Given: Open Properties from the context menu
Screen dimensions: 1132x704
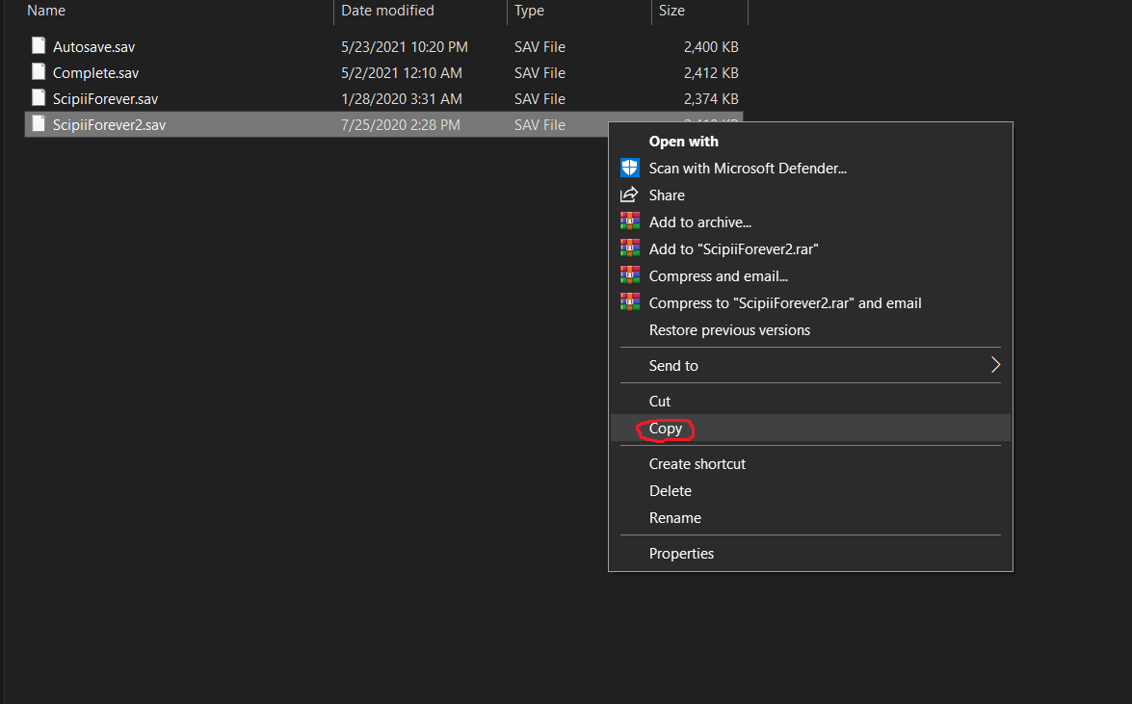Looking at the screenshot, I should (x=681, y=554).
